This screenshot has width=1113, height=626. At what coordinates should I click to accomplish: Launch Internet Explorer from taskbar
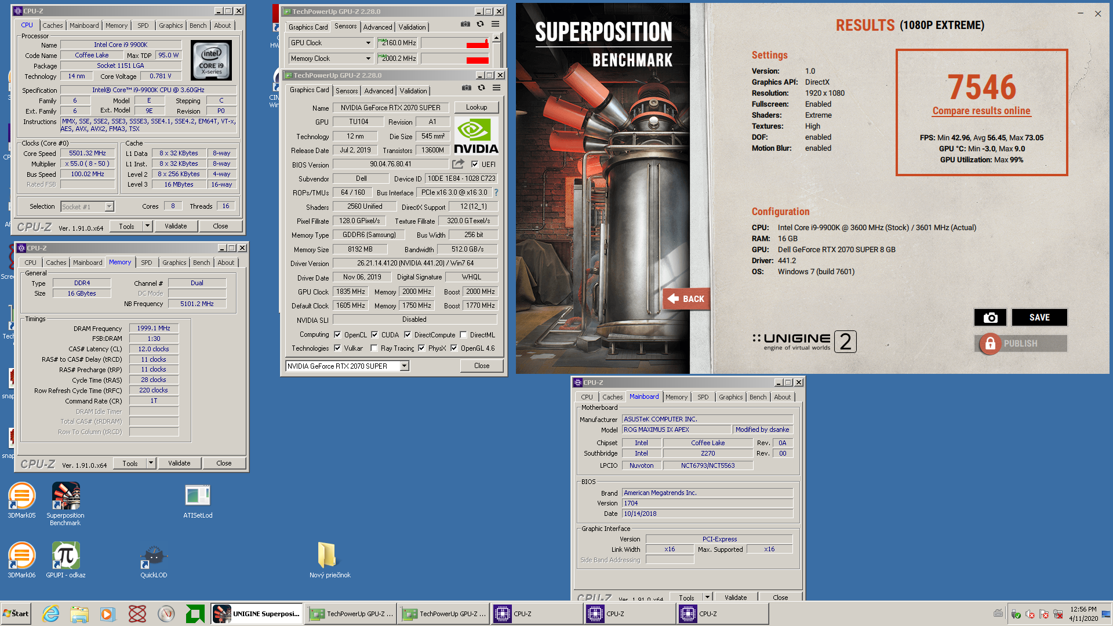click(x=50, y=613)
